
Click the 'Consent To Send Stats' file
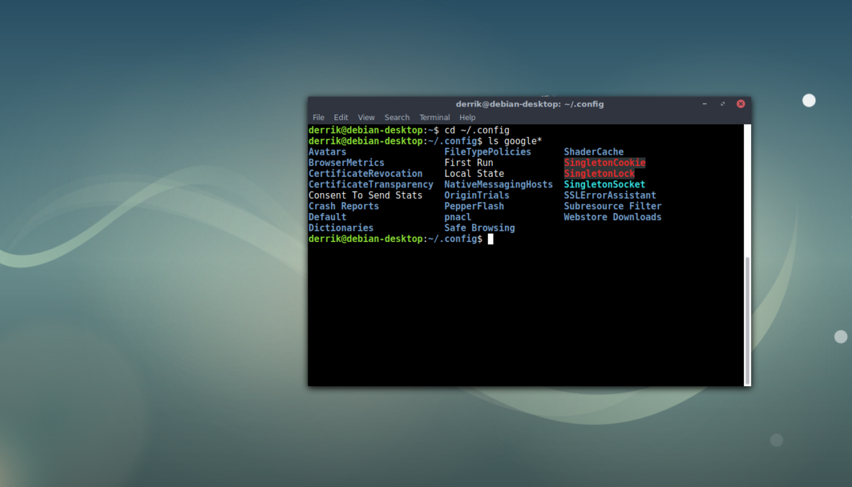pos(366,195)
